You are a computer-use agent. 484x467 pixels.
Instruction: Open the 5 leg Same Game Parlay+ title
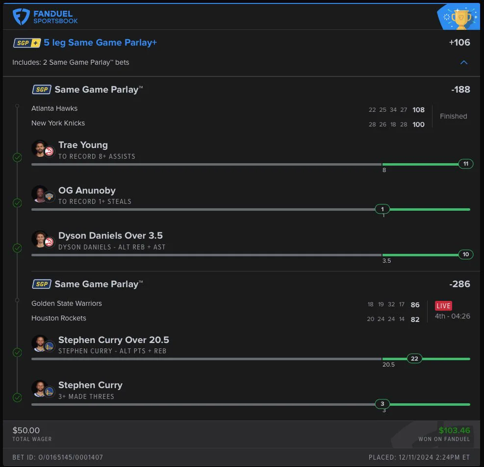click(x=101, y=43)
